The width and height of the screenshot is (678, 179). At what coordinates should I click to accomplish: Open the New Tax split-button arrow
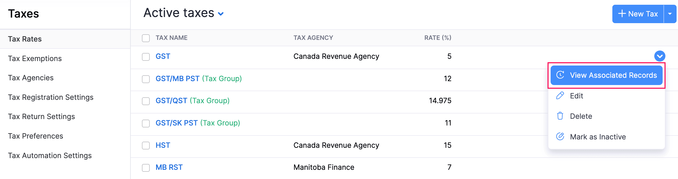670,14
